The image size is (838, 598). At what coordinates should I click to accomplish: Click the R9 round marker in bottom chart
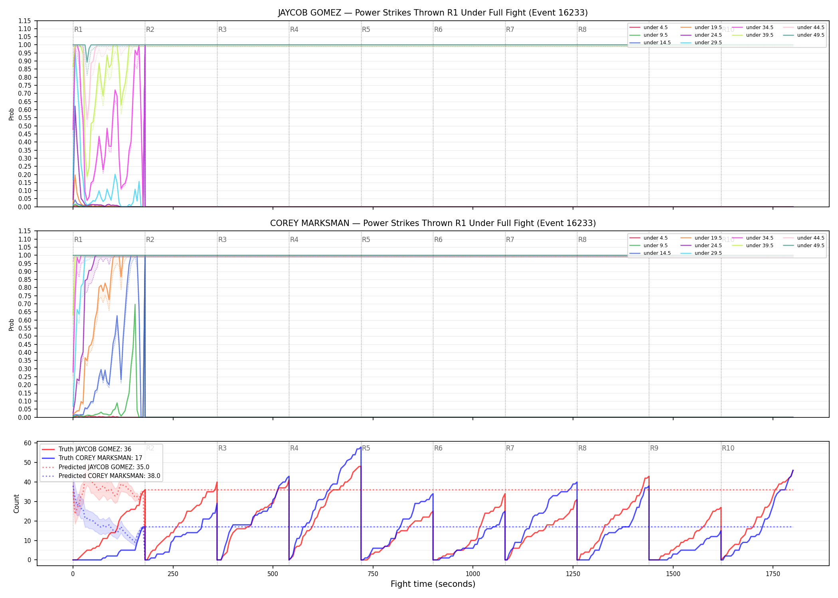(654, 448)
